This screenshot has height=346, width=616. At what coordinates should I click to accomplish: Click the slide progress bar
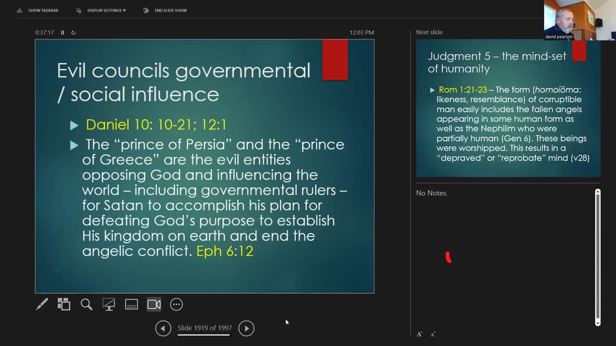(204, 335)
